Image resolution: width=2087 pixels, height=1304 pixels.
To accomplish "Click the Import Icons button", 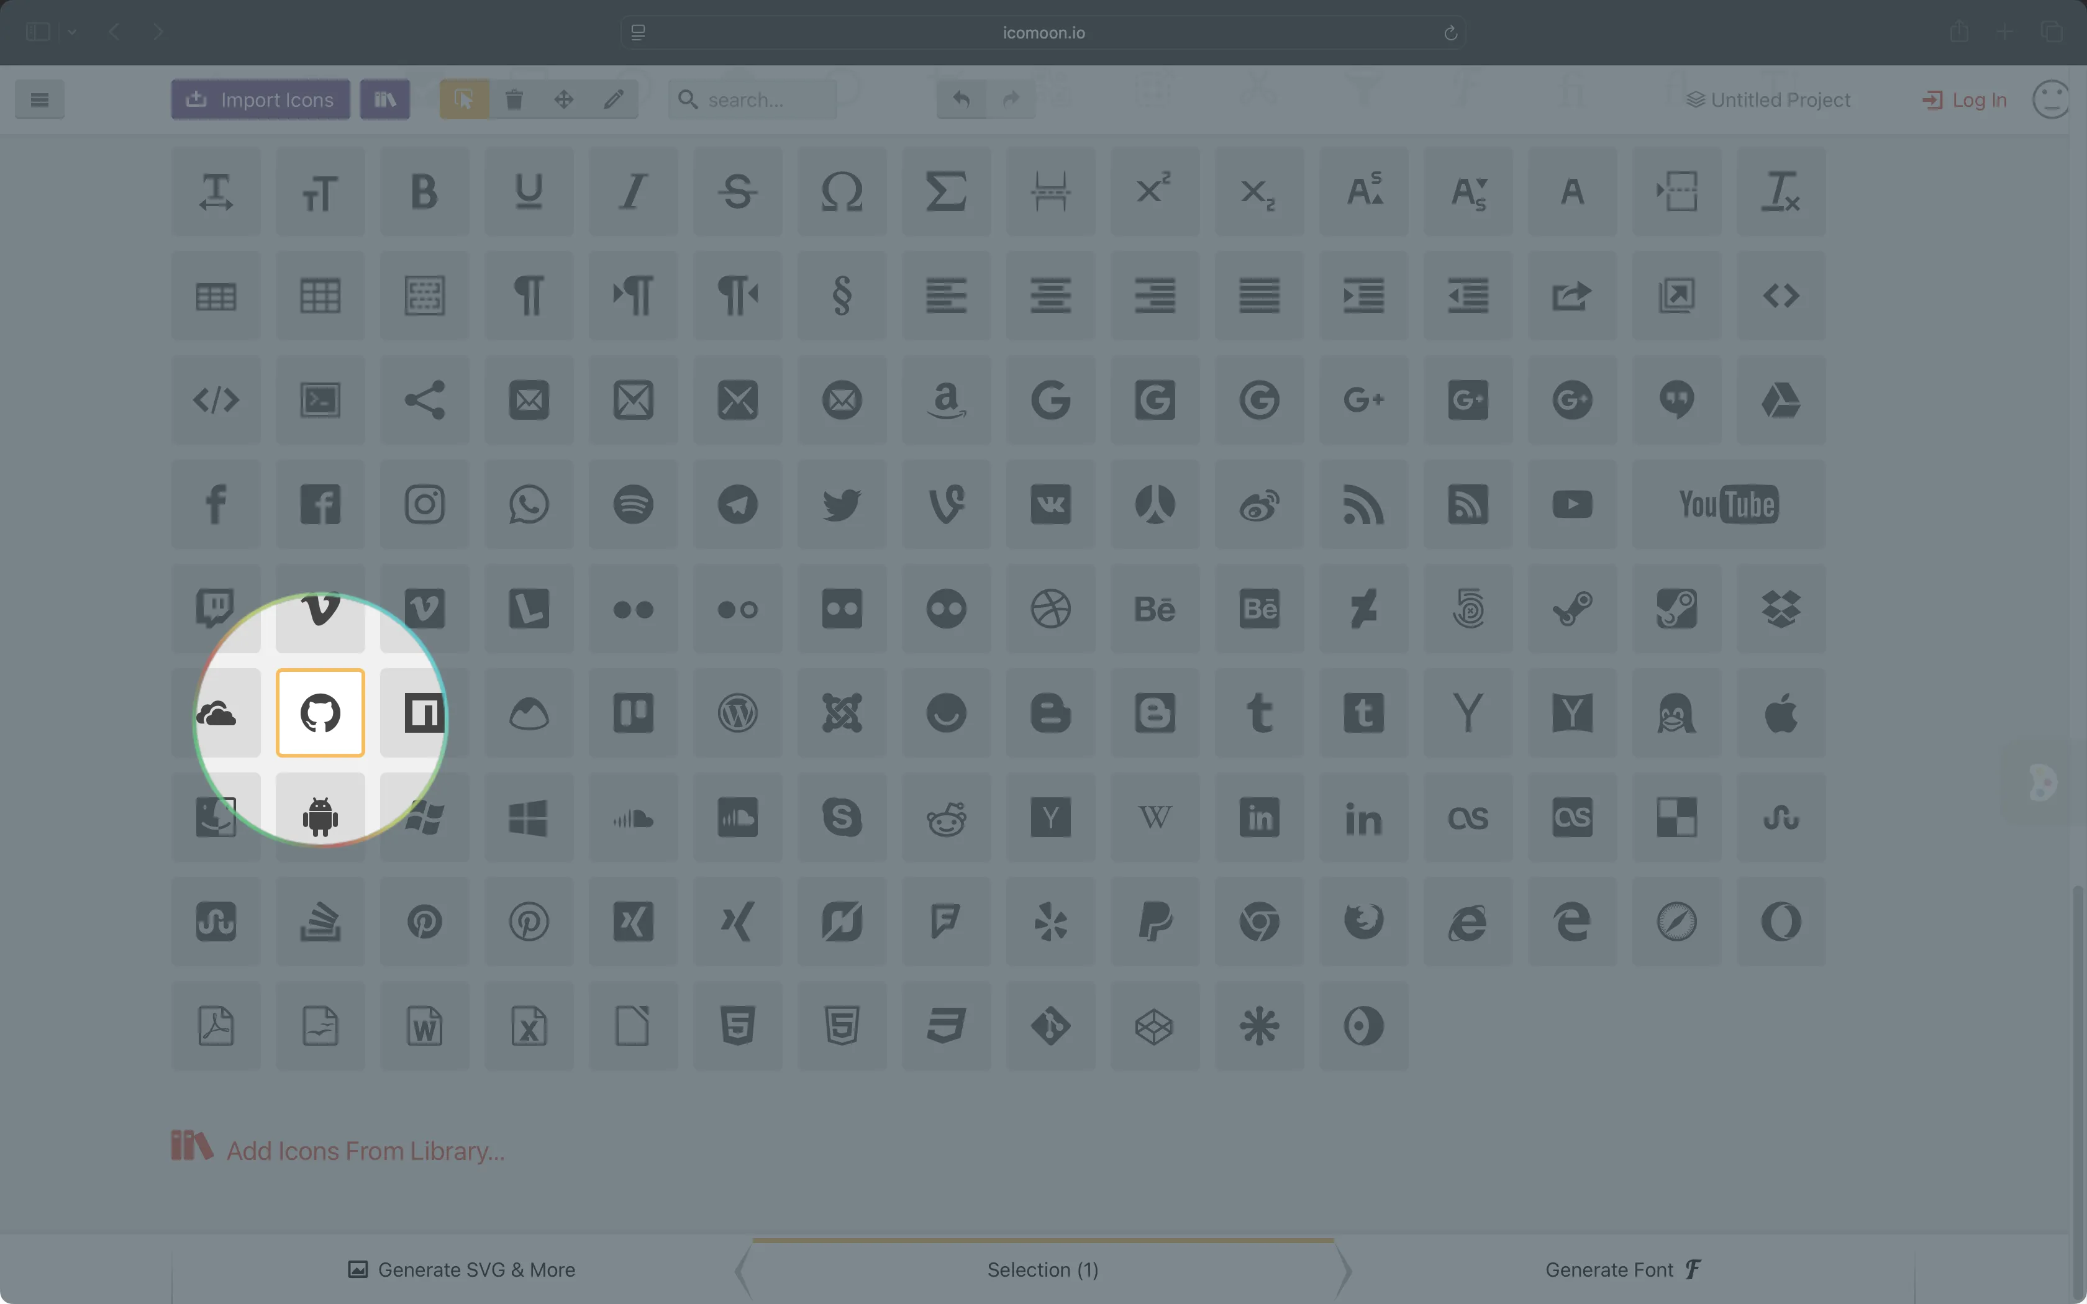I will 260,99.
